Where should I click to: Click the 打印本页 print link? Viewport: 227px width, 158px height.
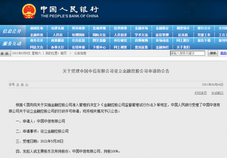pyautogui.click(x=201, y=93)
